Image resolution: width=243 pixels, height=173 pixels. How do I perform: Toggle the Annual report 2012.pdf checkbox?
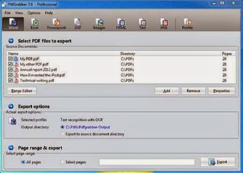point(10,69)
